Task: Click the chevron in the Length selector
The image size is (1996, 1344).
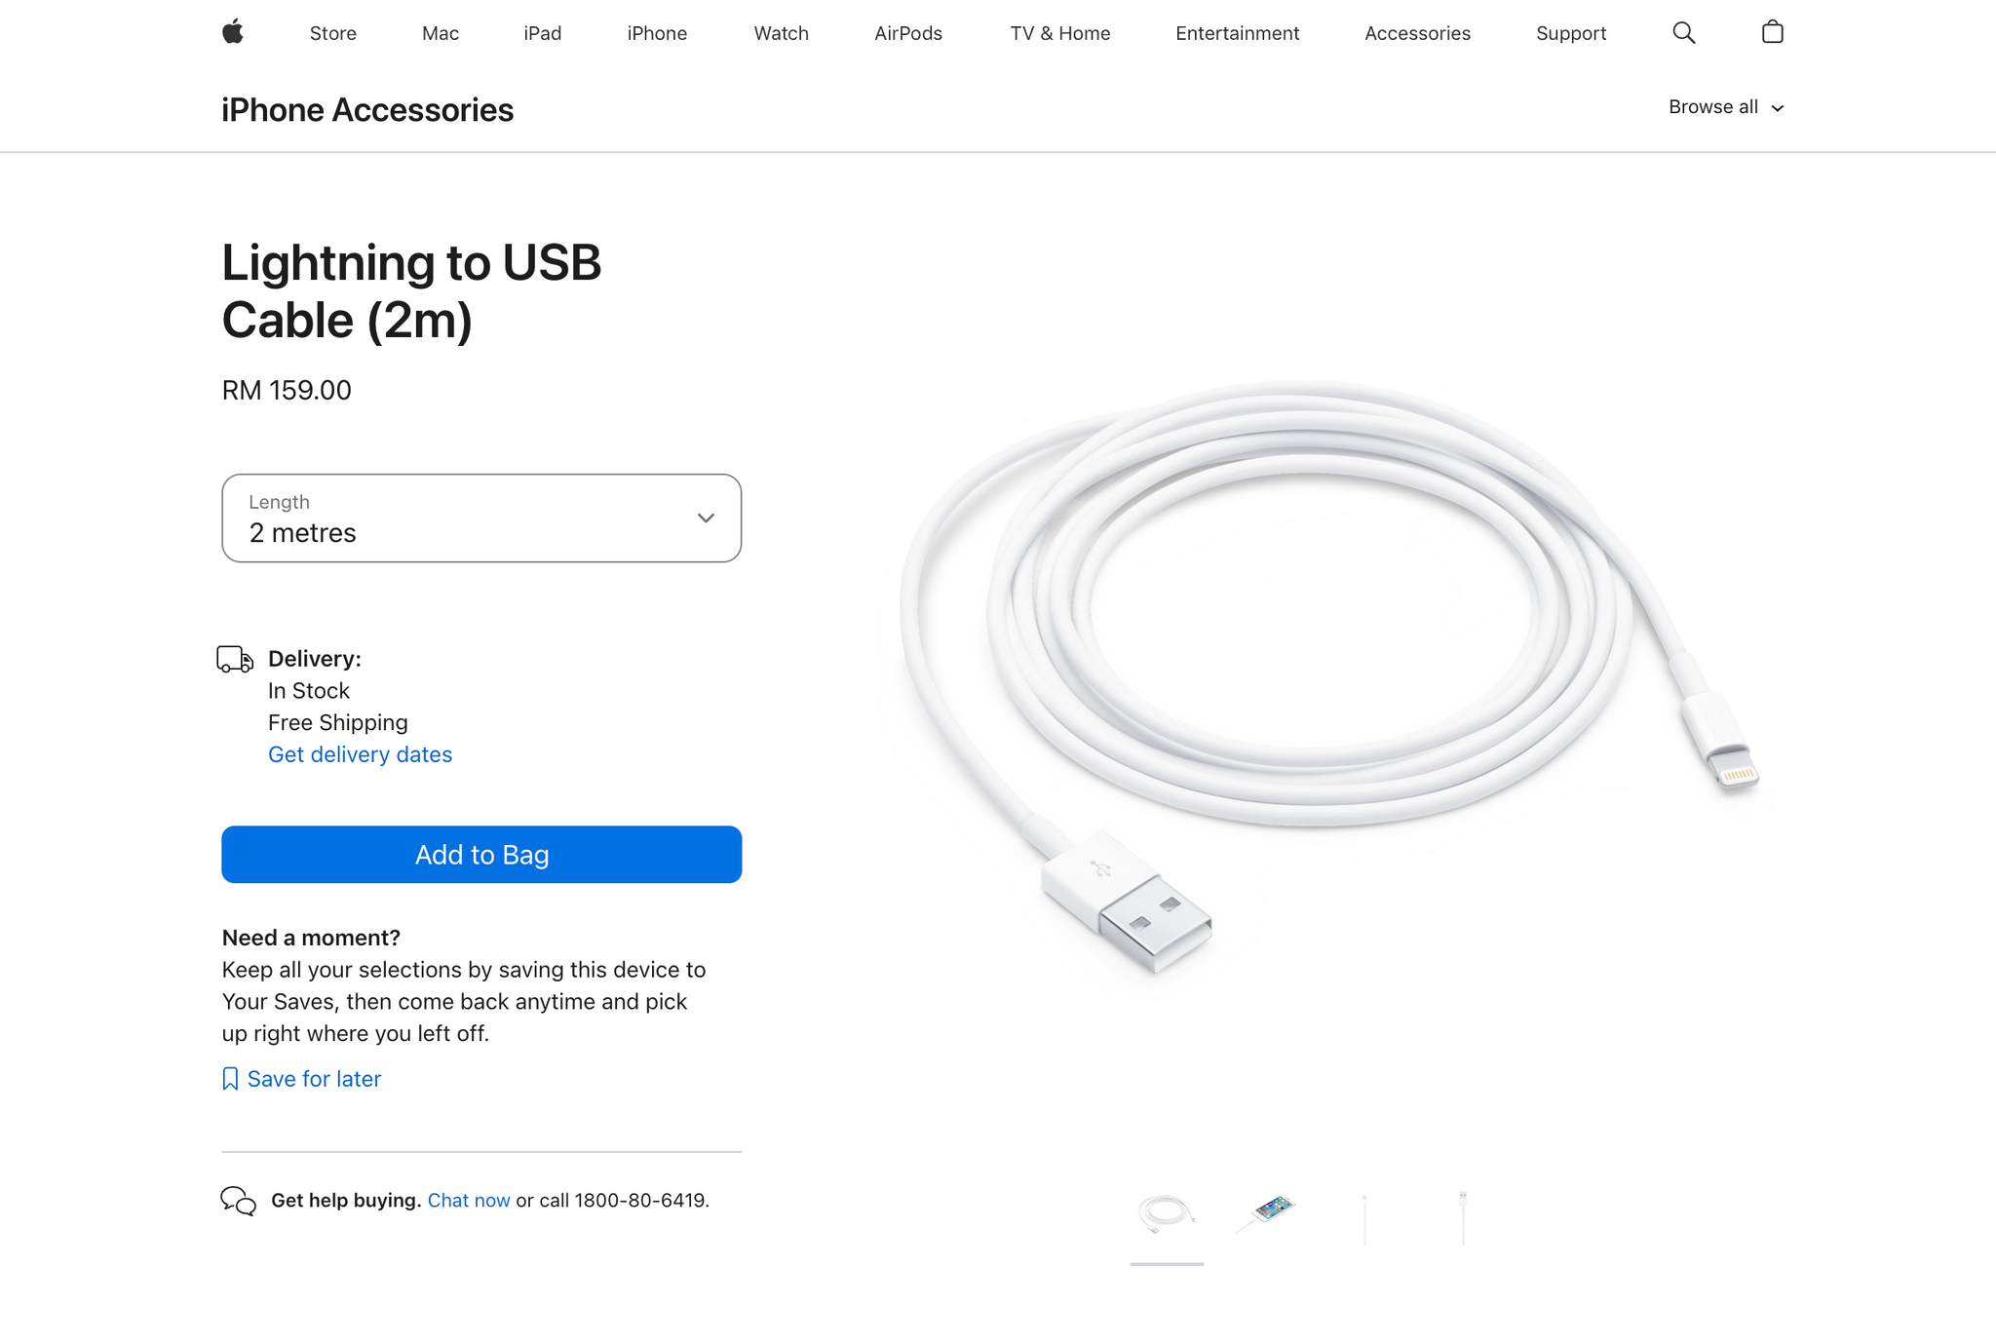Action: click(706, 518)
